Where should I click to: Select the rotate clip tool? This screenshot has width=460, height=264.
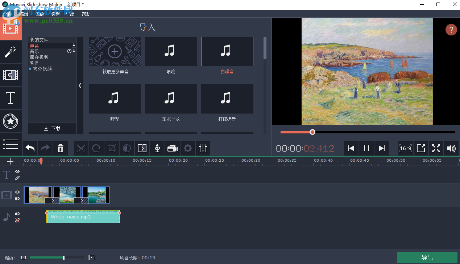tap(96, 148)
